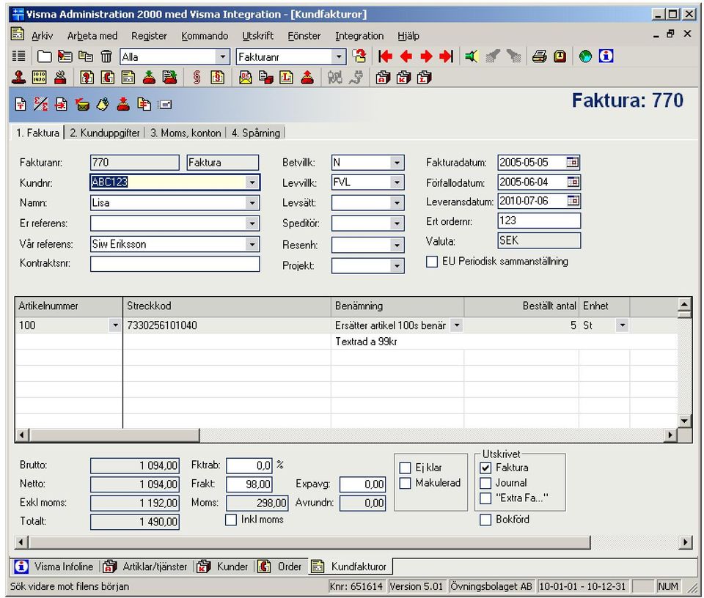Click the bottom form horizontal scrollbar thumb
Image resolution: width=704 pixels, height=598 pixels.
(309, 542)
